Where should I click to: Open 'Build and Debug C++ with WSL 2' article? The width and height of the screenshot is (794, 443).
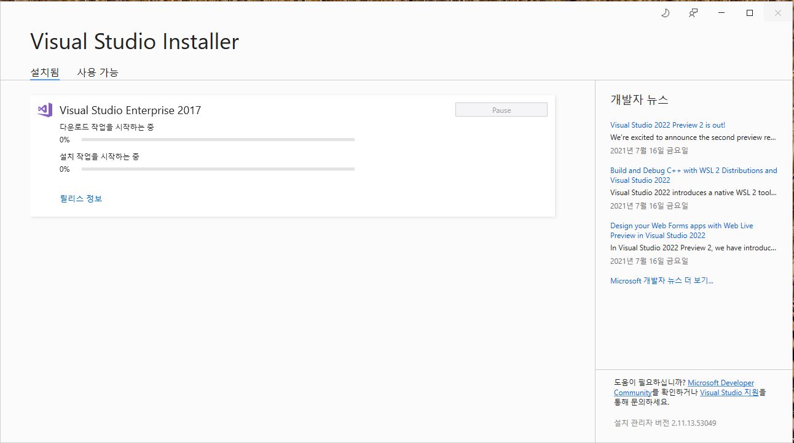693,175
